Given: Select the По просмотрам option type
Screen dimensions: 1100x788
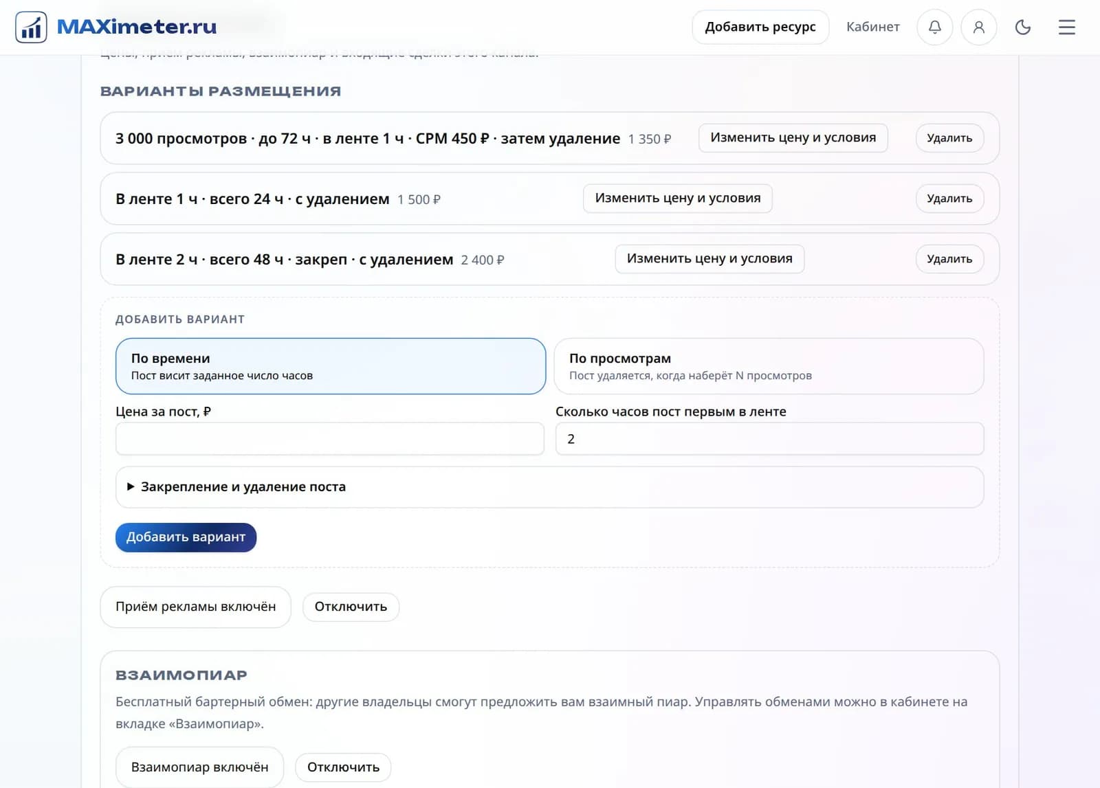Looking at the screenshot, I should [769, 366].
